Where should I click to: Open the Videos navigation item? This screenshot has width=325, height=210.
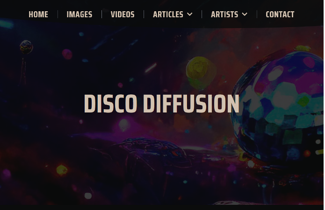[x=123, y=14]
